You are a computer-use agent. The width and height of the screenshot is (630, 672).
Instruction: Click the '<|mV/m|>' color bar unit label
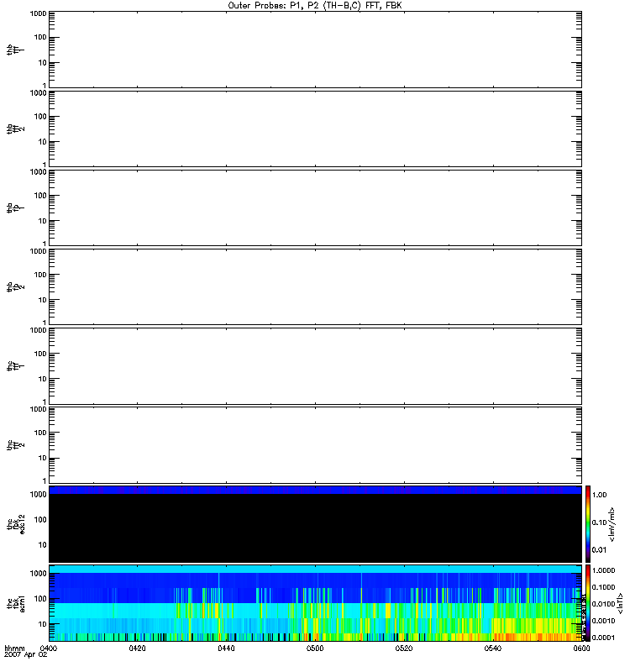click(x=612, y=524)
